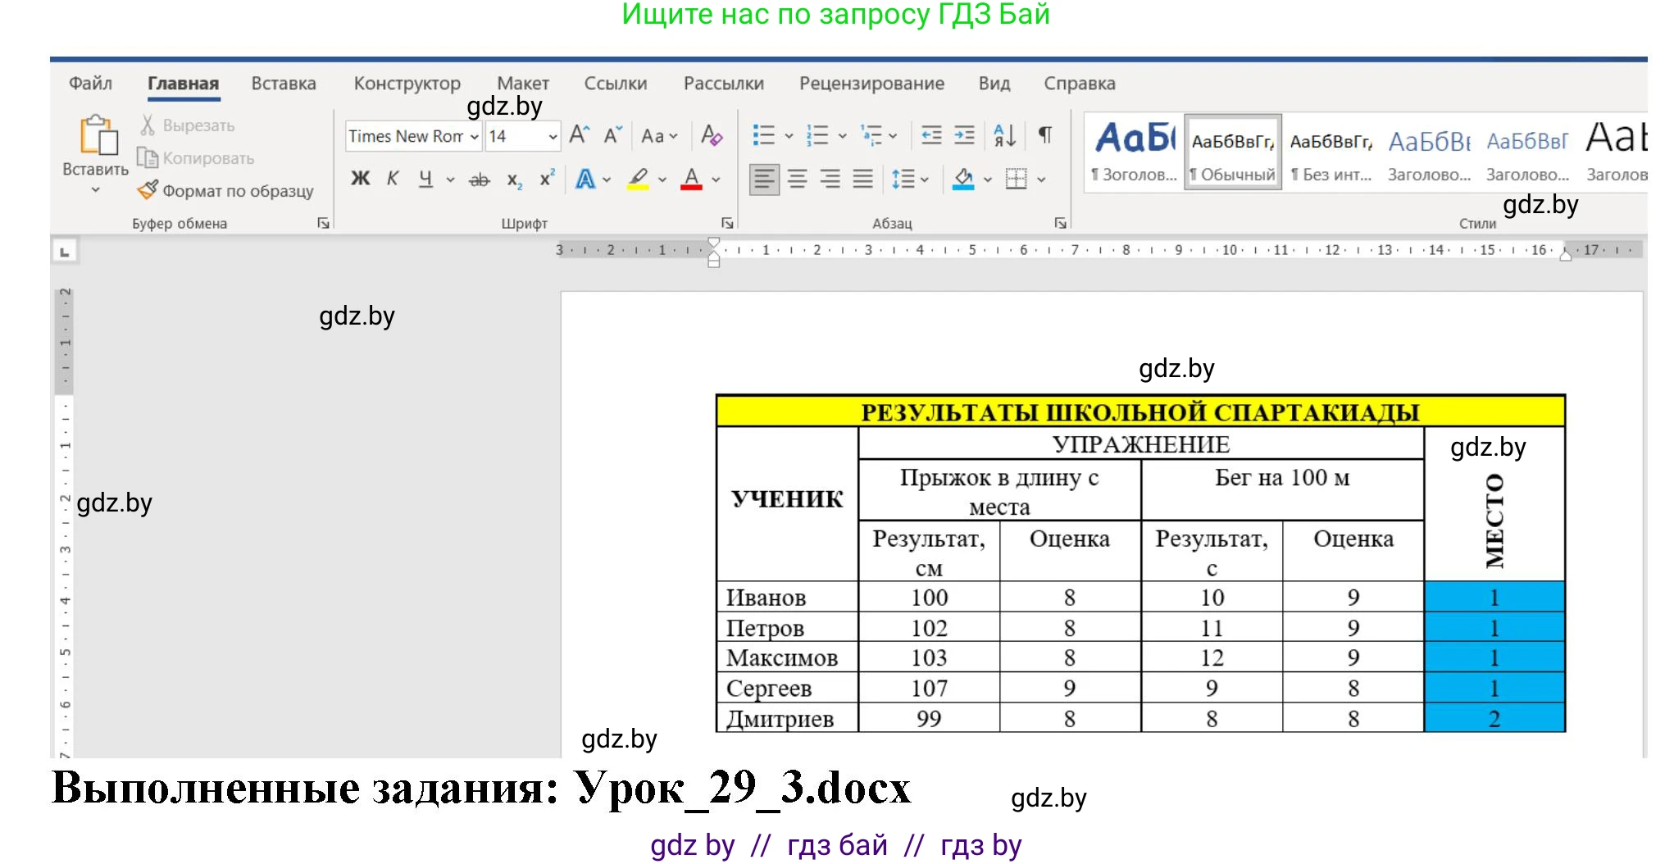
Task: Select the Обычный style
Action: [x=1231, y=152]
